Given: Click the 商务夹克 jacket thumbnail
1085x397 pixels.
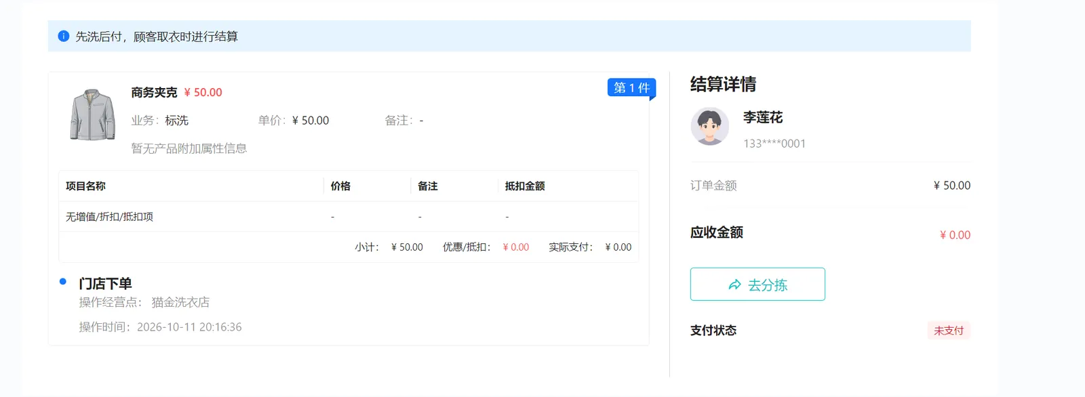Looking at the screenshot, I should (x=93, y=114).
